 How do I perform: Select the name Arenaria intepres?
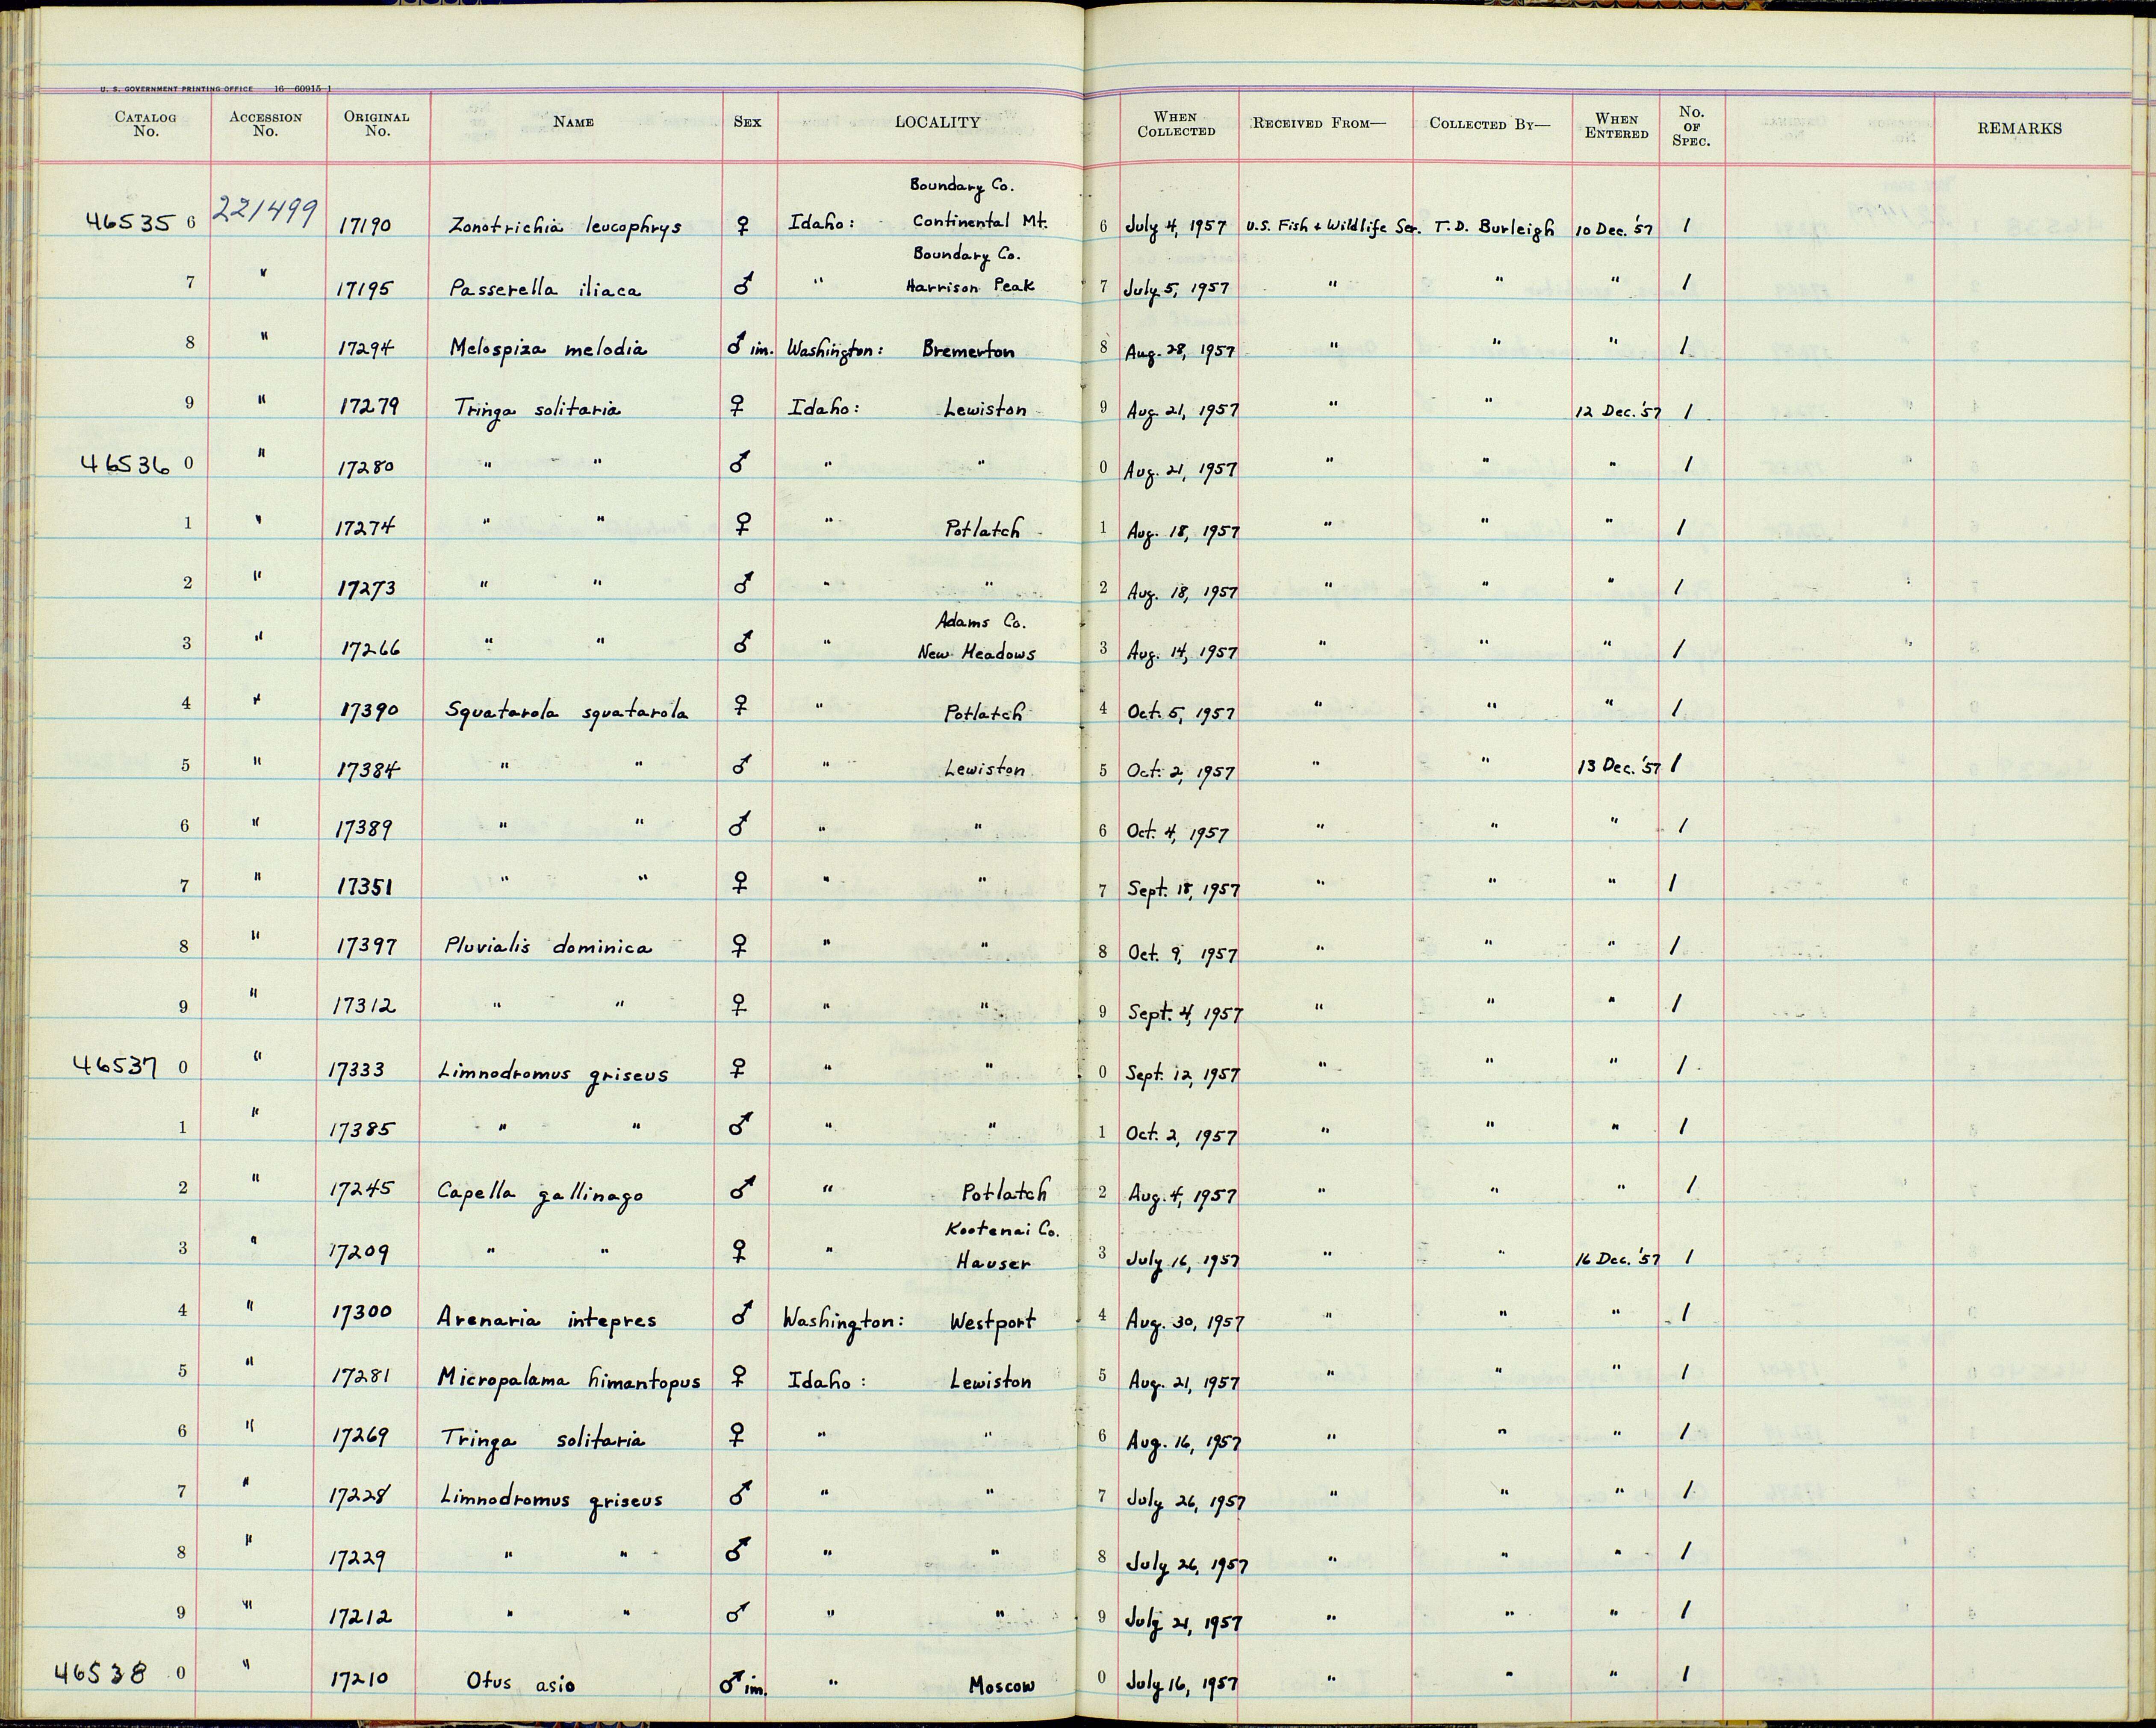[546, 1319]
